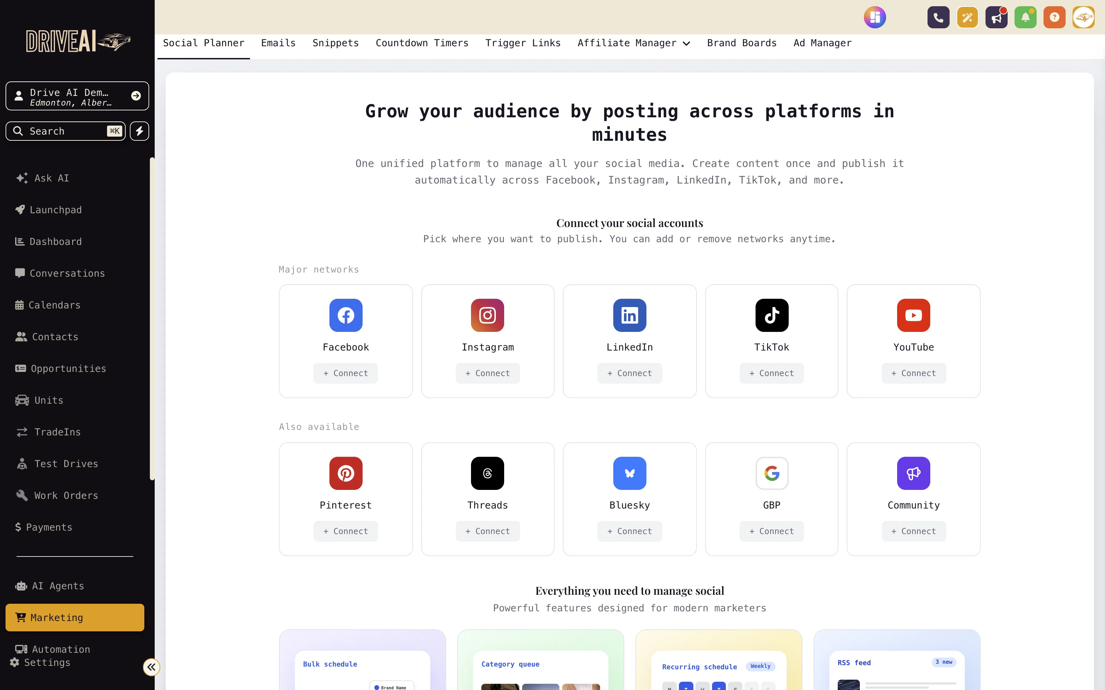Switch to the Brand Boards tab
This screenshot has height=690, width=1105.
tap(741, 43)
